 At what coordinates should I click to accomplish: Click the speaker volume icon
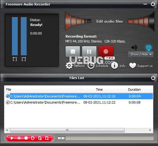[134, 48]
